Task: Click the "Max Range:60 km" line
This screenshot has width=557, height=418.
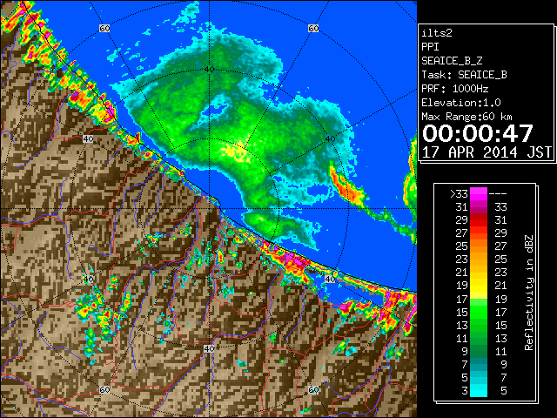Action: pyautogui.click(x=466, y=117)
